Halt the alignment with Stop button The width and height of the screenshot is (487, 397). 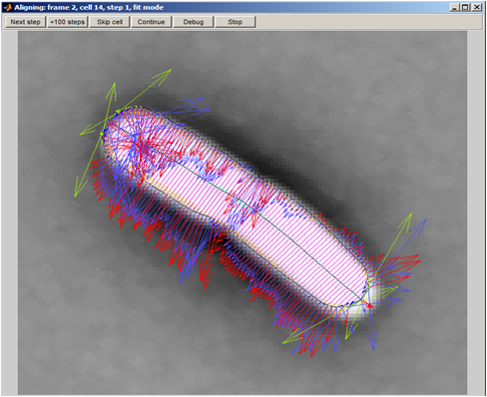tap(235, 22)
